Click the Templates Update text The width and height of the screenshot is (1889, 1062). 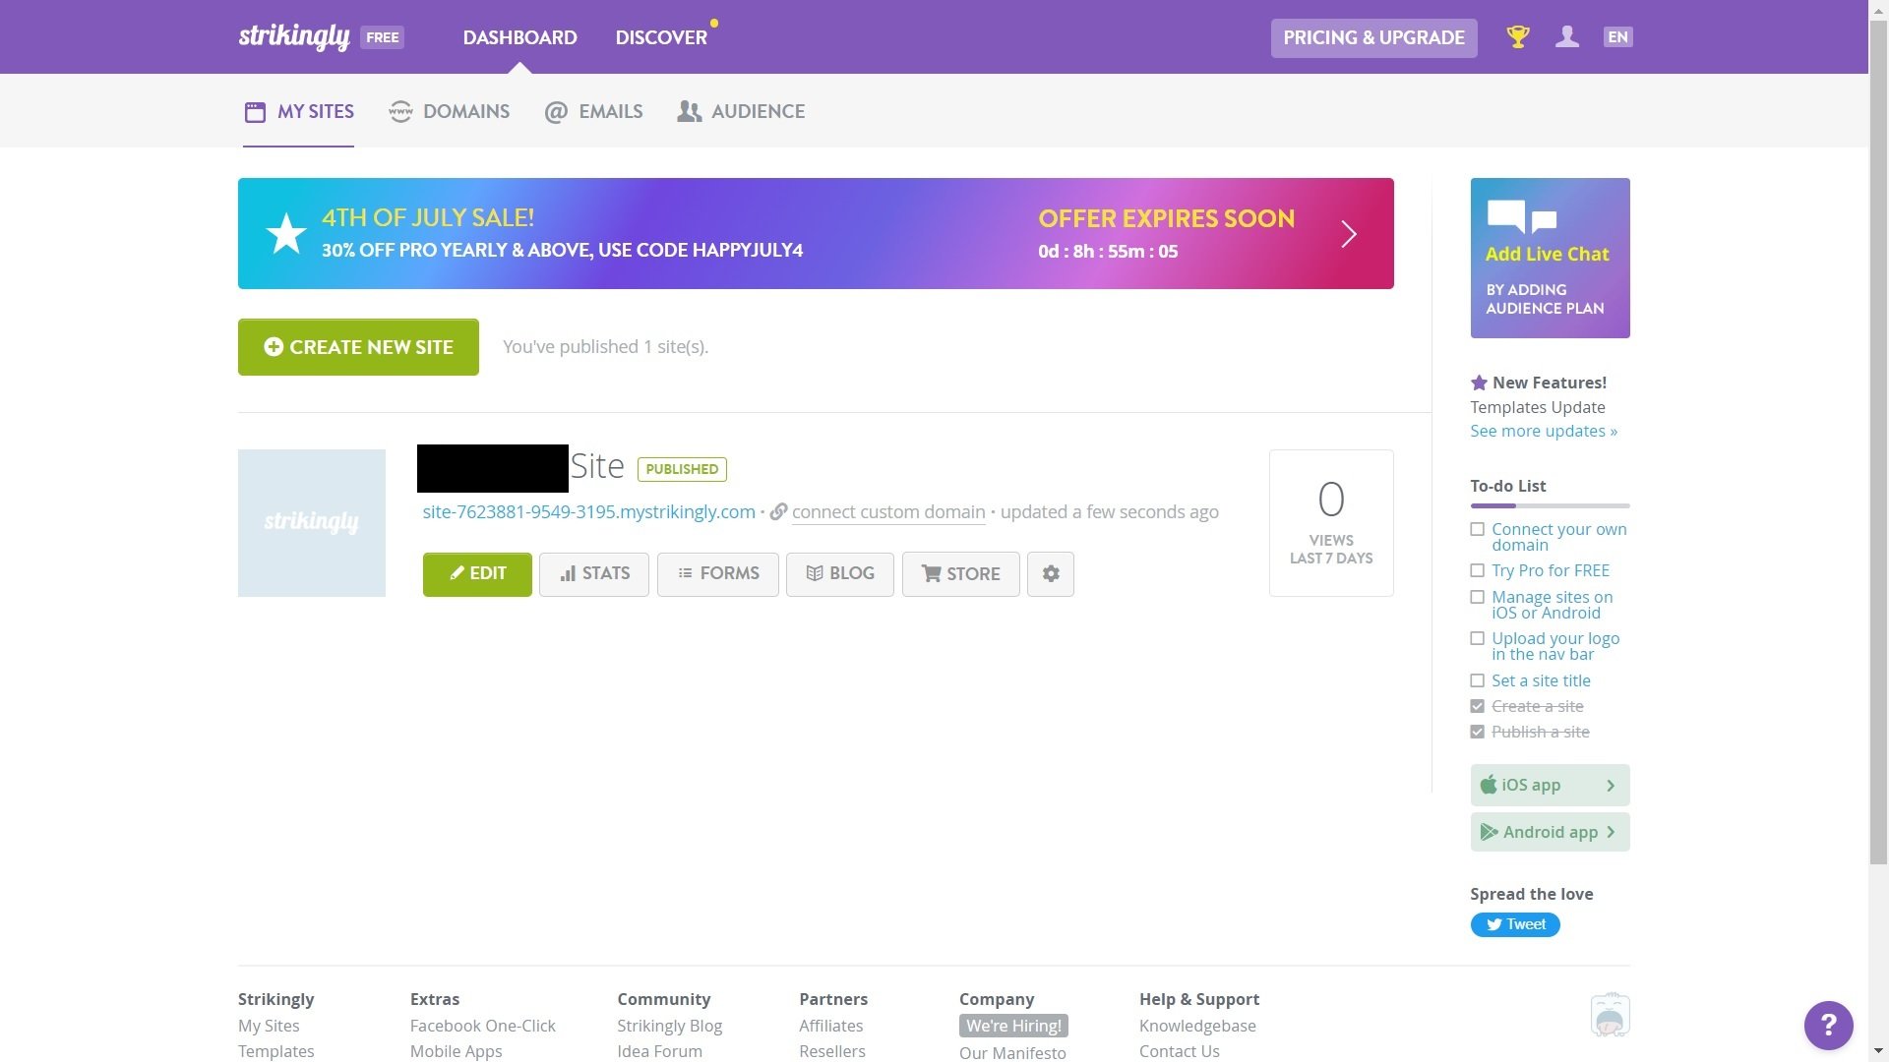point(1537,407)
